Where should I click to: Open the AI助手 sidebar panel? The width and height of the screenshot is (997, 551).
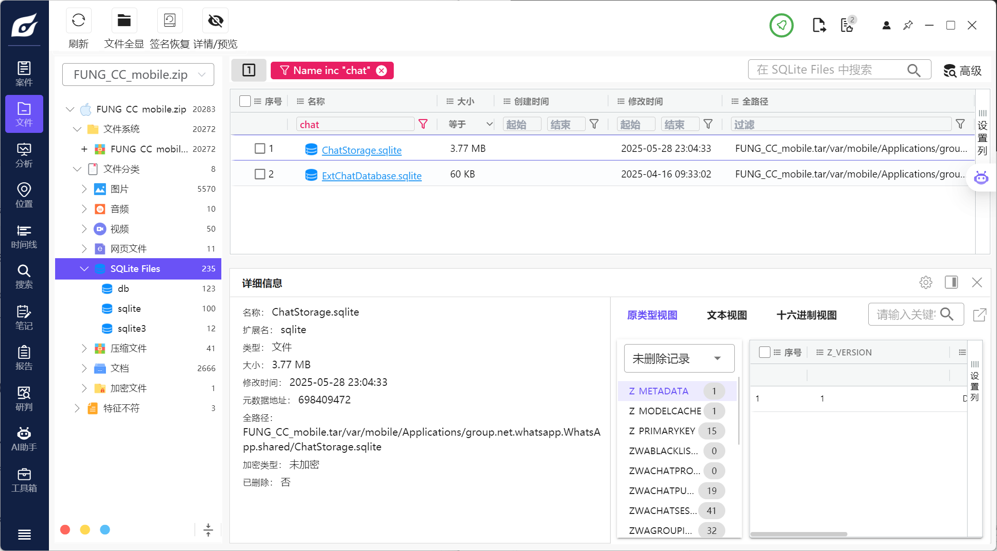tap(24, 439)
